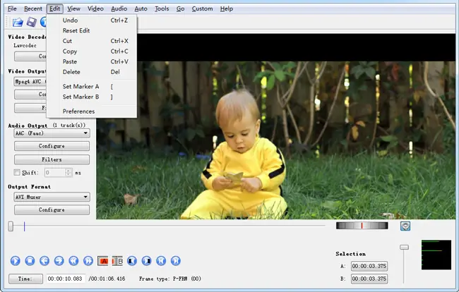Open the Custom menu
This screenshot has width=459, height=292.
tap(202, 8)
